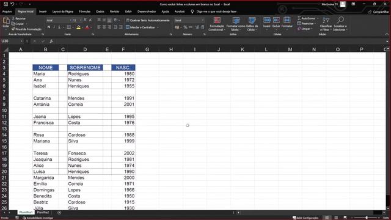
Task: Switch to the Revisão tab
Action: (x=114, y=12)
